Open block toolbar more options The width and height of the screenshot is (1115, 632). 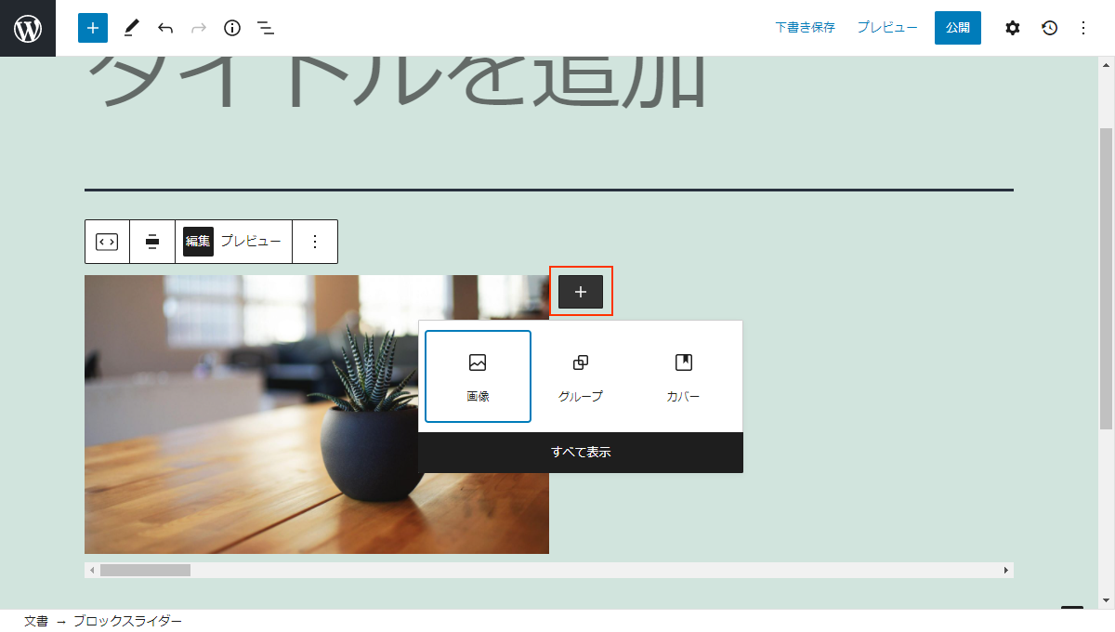[x=315, y=242]
